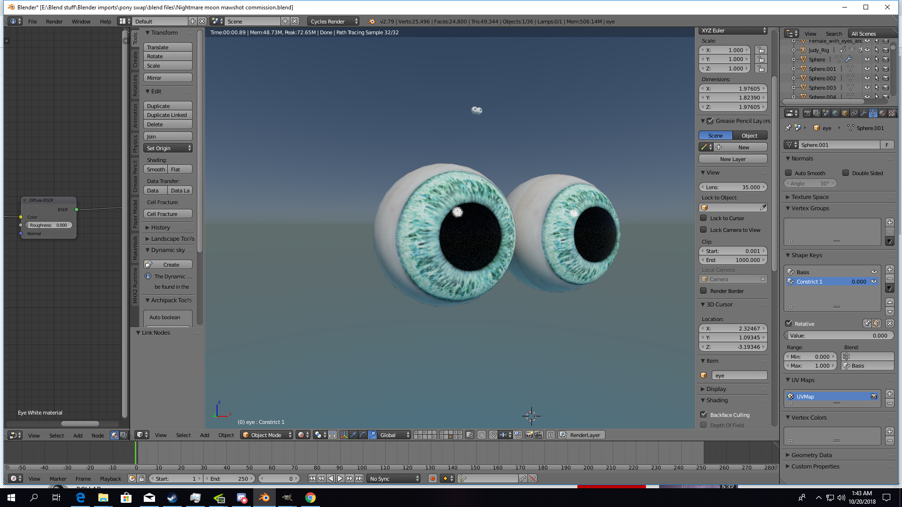
Task: Open the Render menu
Action: tap(54, 21)
